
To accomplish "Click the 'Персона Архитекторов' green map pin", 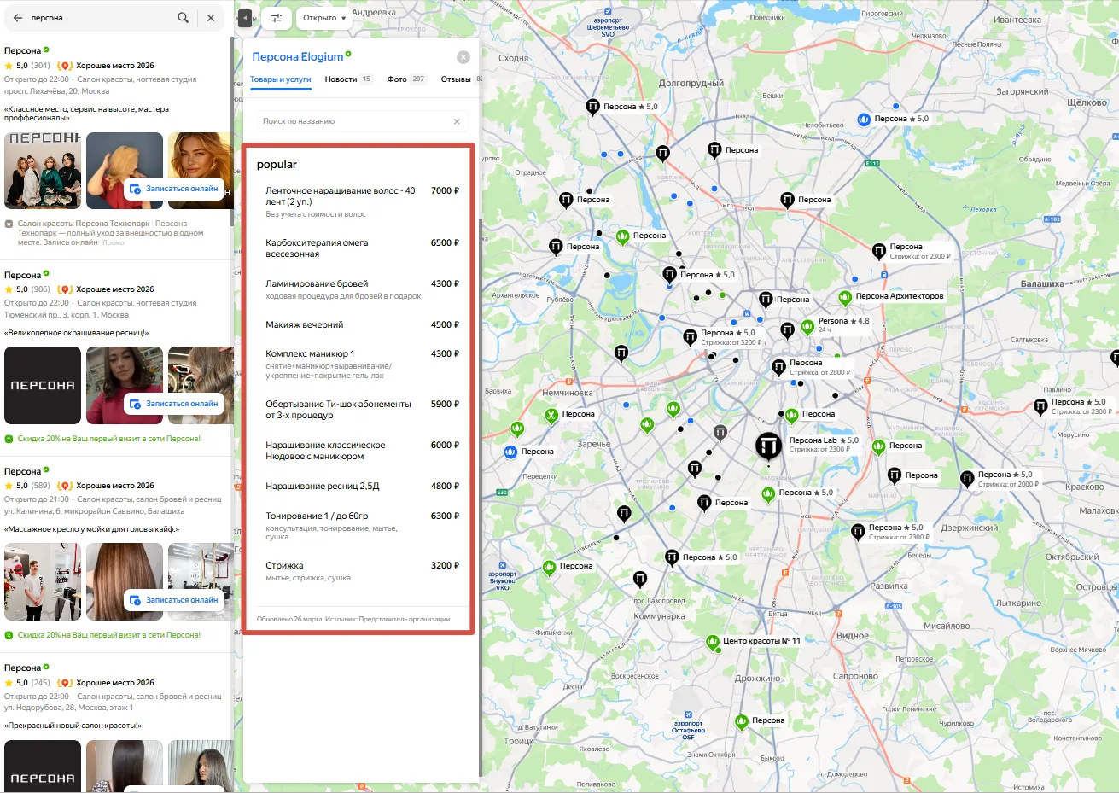I will (x=845, y=297).
